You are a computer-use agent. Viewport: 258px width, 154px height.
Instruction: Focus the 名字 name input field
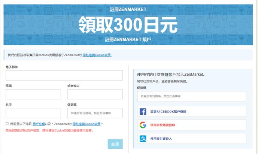(33, 113)
